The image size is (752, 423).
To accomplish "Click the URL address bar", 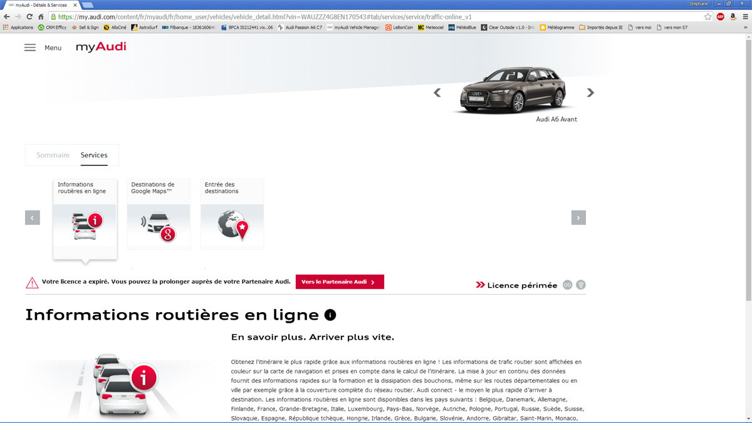I will pos(376,17).
